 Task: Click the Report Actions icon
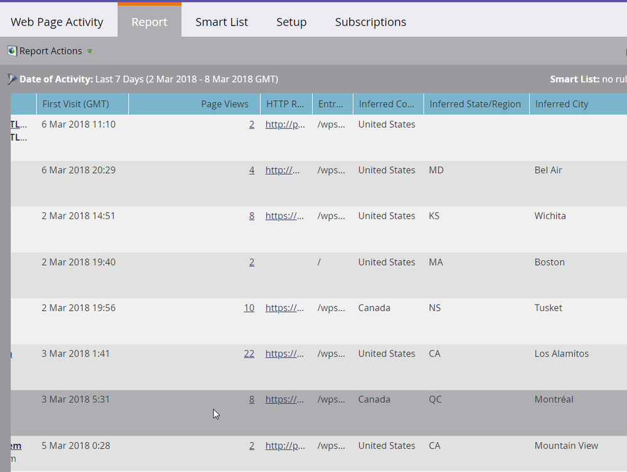(12, 51)
